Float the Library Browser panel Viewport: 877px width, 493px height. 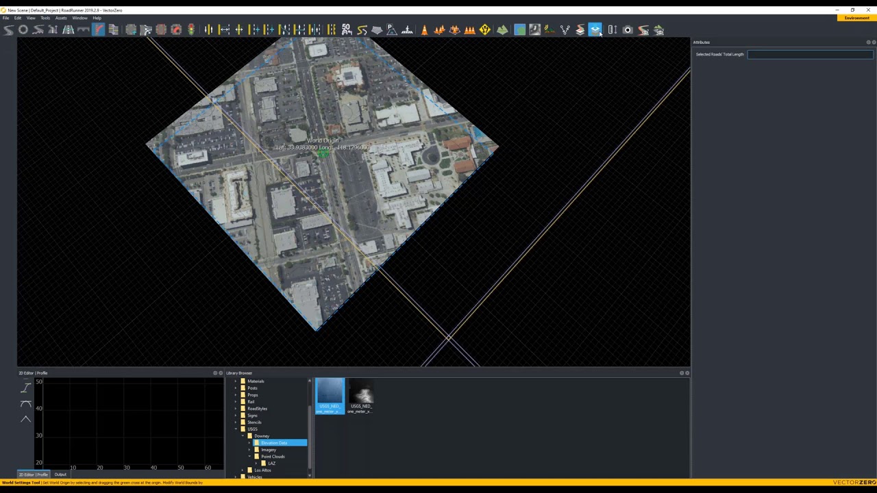(682, 373)
